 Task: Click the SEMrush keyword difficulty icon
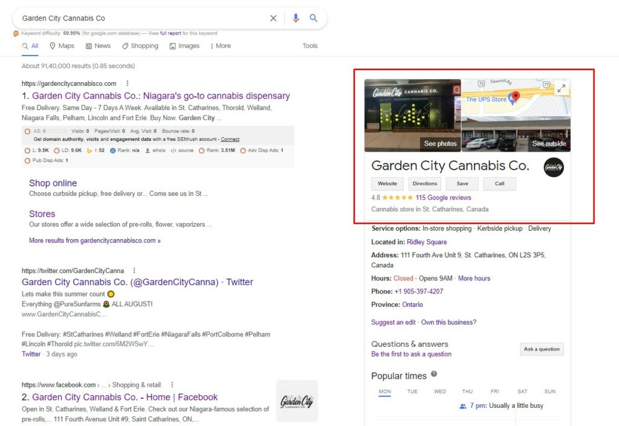(16, 33)
